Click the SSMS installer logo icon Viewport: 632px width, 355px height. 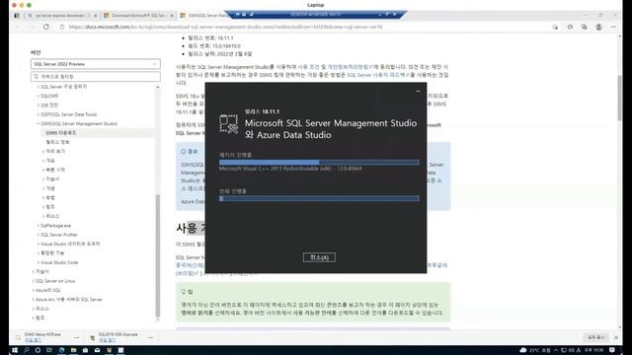228,123
